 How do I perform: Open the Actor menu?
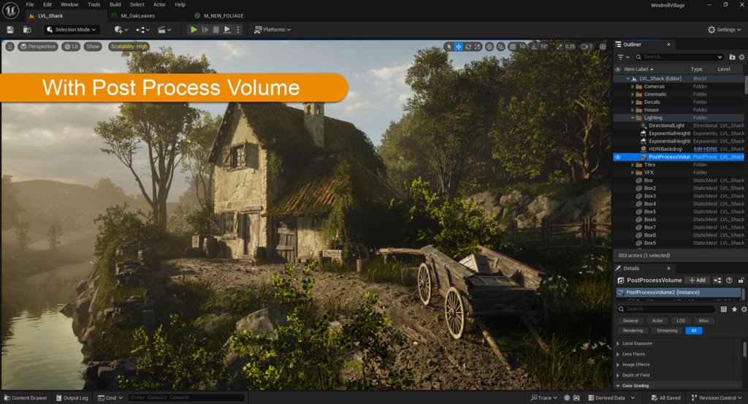pyautogui.click(x=159, y=4)
